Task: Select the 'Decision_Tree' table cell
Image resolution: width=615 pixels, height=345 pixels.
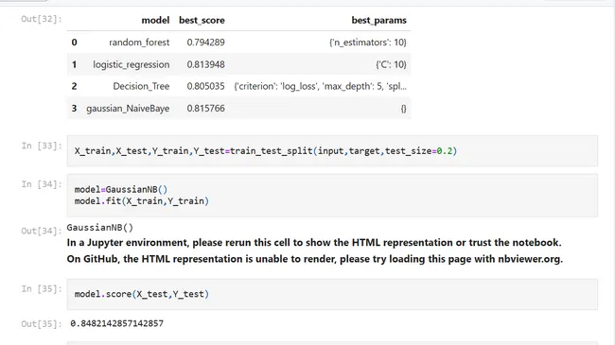Action: point(141,86)
